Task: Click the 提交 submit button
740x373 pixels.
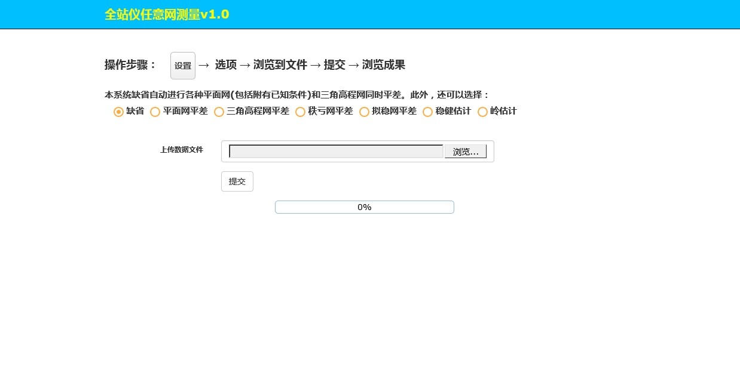Action: click(x=237, y=181)
